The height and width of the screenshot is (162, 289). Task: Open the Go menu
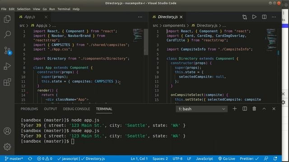point(45,9)
